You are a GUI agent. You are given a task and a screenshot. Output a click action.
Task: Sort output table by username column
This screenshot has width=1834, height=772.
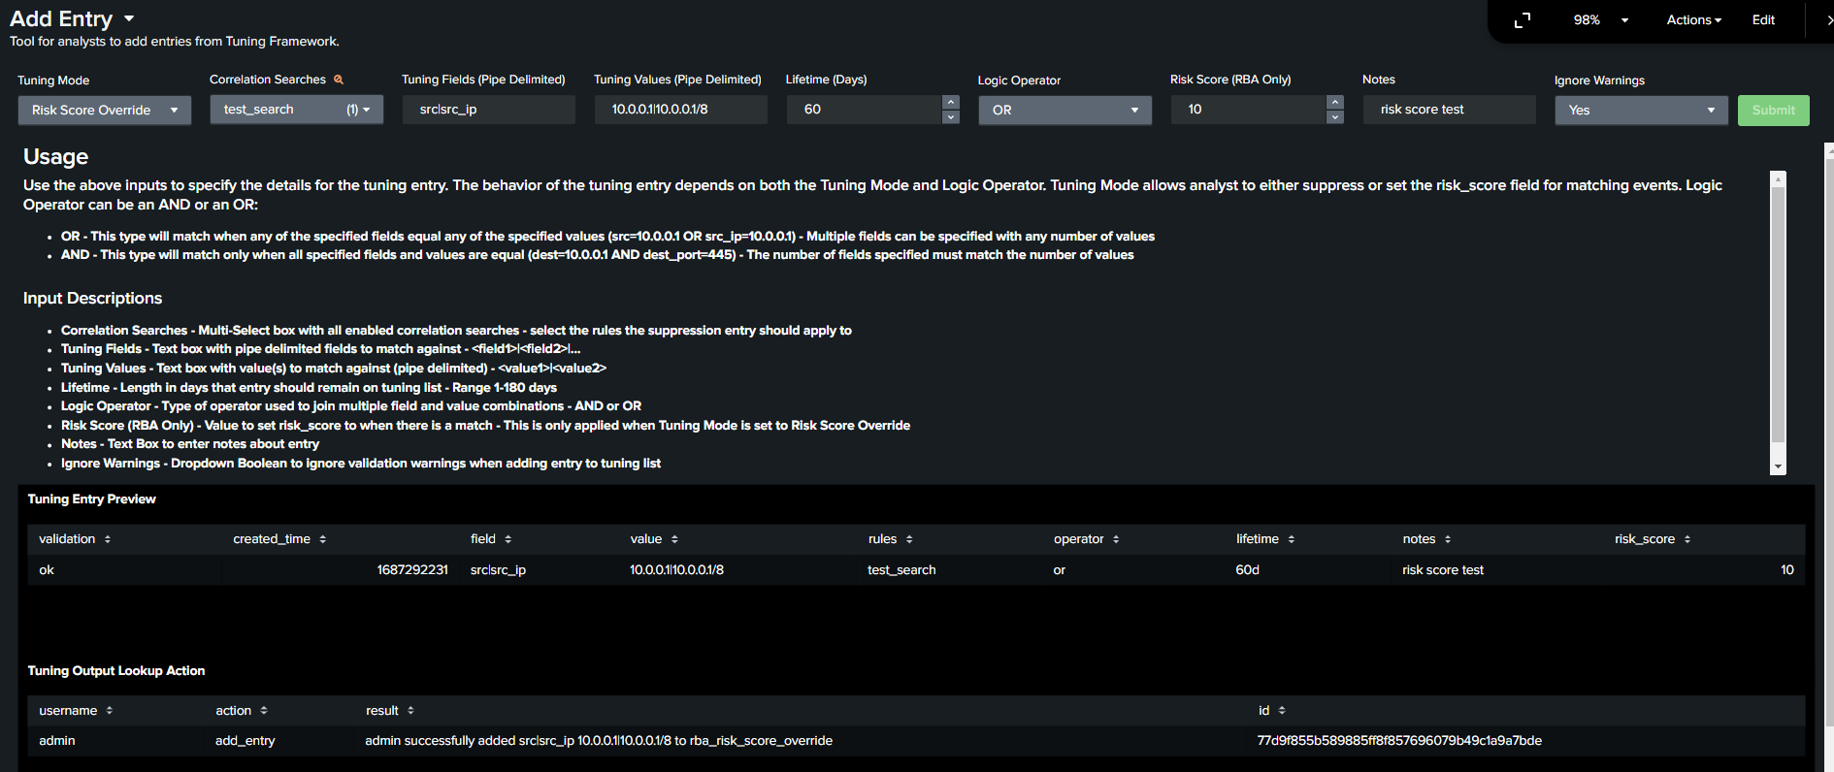pos(76,711)
